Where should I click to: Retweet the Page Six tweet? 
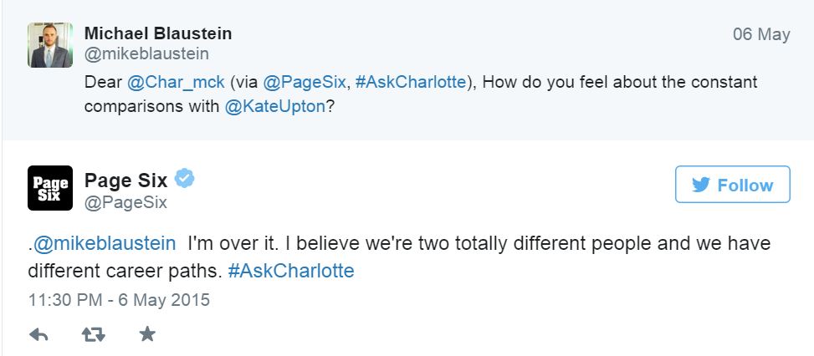pyautogui.click(x=92, y=334)
